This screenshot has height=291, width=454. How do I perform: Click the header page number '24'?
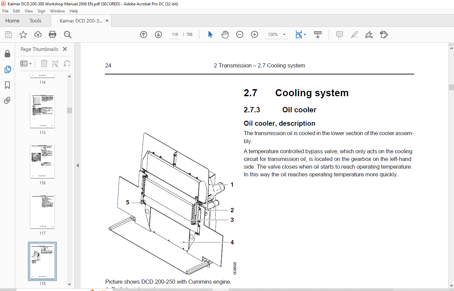(x=108, y=66)
